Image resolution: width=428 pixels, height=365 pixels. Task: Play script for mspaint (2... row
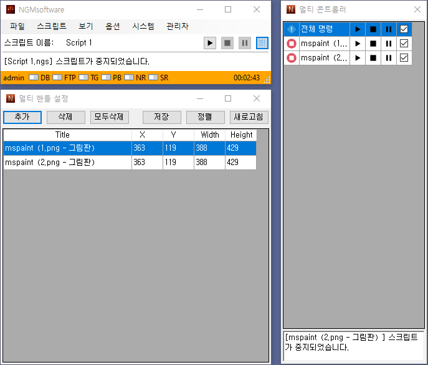pyautogui.click(x=358, y=58)
